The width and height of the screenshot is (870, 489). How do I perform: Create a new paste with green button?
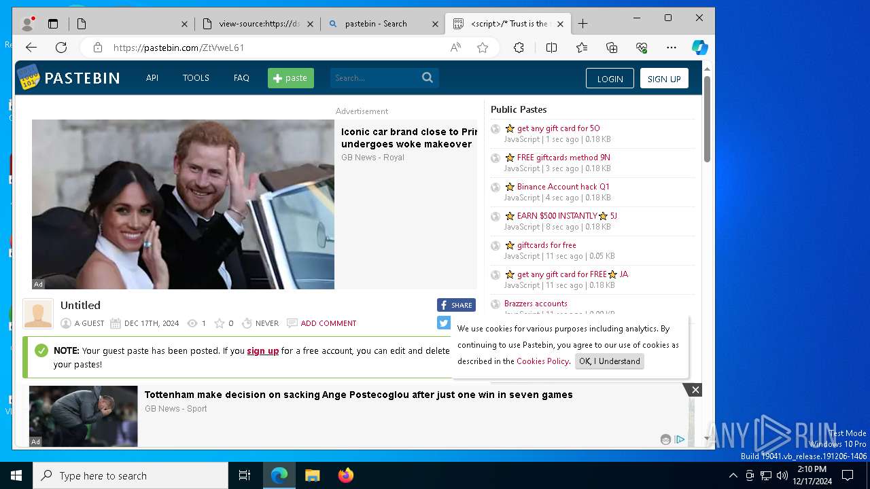291,78
